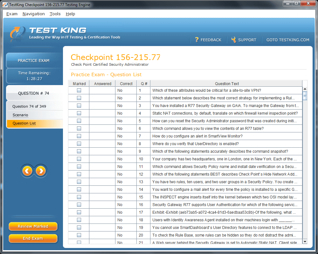
Task: Open the Exam menu
Action: point(12,14)
